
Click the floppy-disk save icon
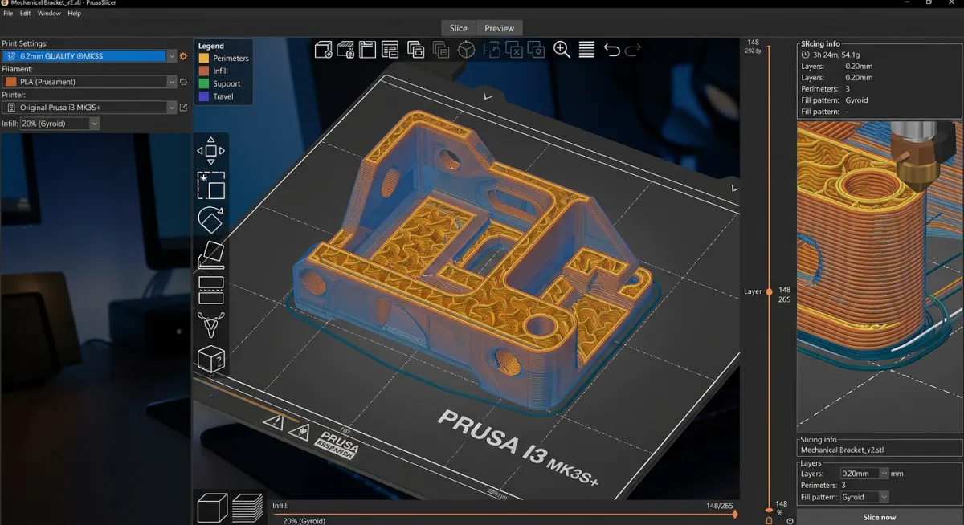click(x=368, y=50)
